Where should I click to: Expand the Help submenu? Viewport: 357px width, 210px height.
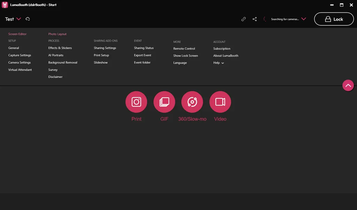coord(218,63)
